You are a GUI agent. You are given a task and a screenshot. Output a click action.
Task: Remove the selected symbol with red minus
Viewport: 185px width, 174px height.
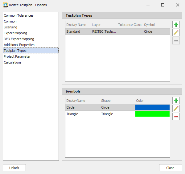click(x=176, y=117)
